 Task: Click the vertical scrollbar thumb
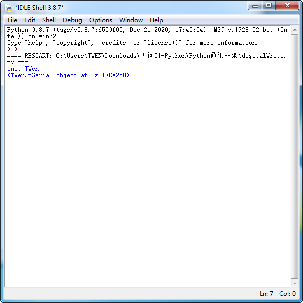(x=295, y=157)
